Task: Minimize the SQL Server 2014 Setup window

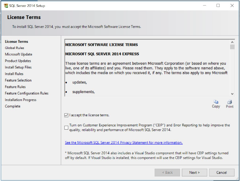Action: coord(205,6)
